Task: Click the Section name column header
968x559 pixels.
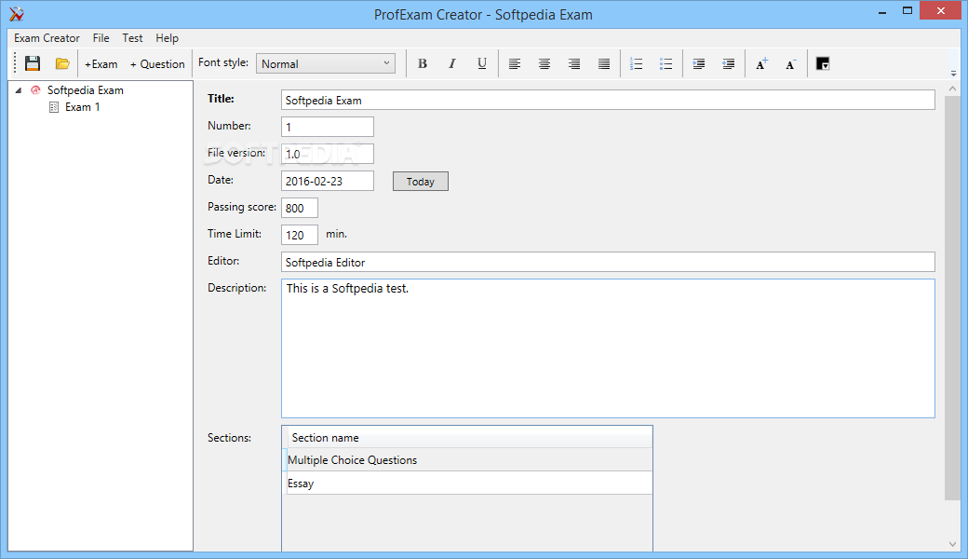Action: (470, 437)
